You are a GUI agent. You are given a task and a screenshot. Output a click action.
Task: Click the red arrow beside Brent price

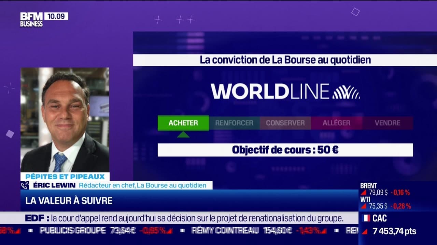[364, 193]
